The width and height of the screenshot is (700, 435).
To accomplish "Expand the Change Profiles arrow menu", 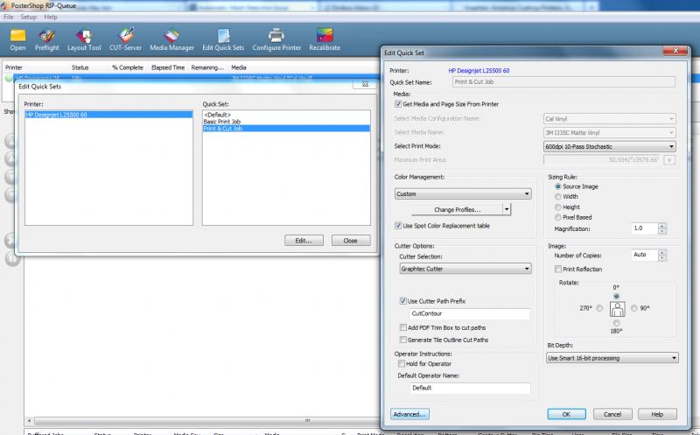I will pyautogui.click(x=507, y=209).
